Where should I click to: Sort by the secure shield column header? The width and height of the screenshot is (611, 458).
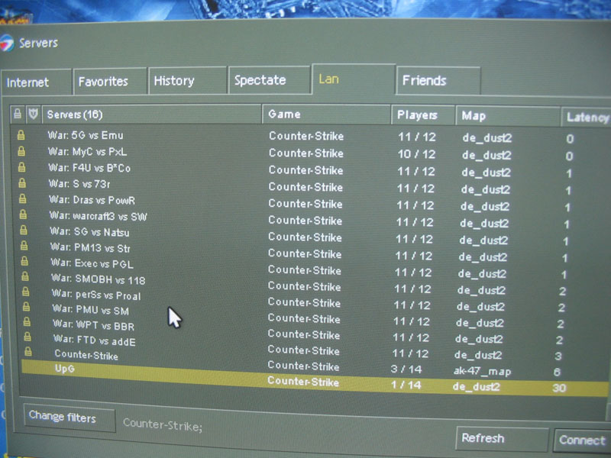[x=34, y=114]
